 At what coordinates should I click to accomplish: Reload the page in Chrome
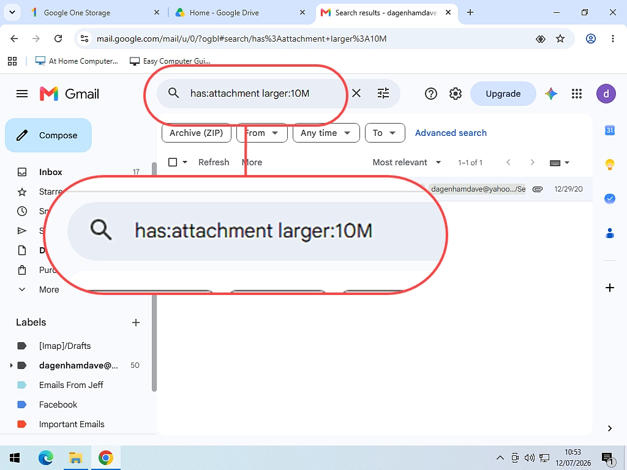pos(58,39)
